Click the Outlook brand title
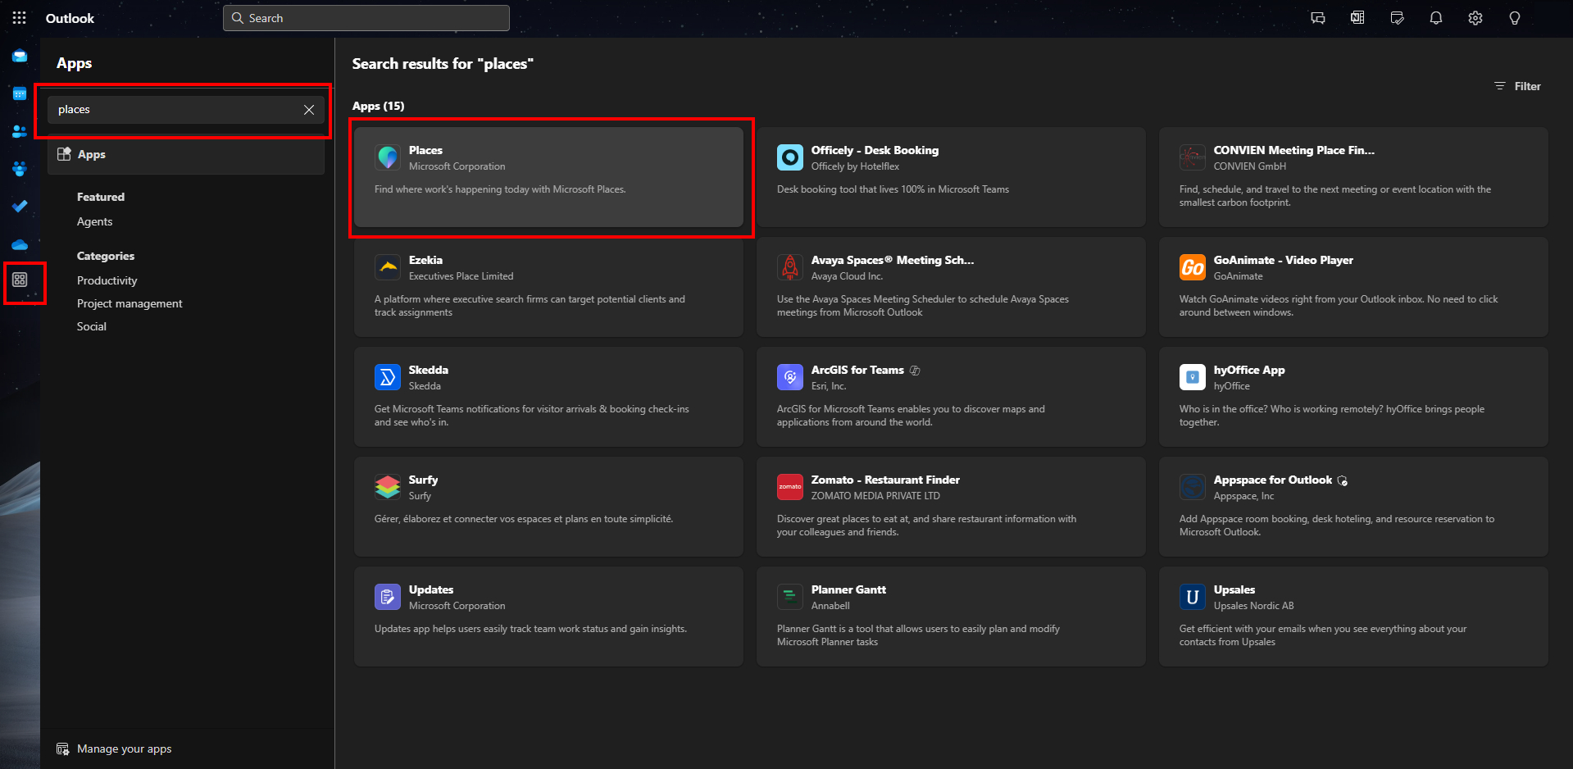The height and width of the screenshot is (769, 1573). click(70, 18)
